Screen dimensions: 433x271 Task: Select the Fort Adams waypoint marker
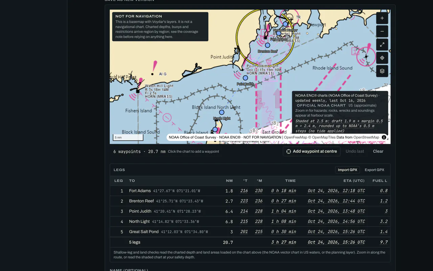click(279, 33)
